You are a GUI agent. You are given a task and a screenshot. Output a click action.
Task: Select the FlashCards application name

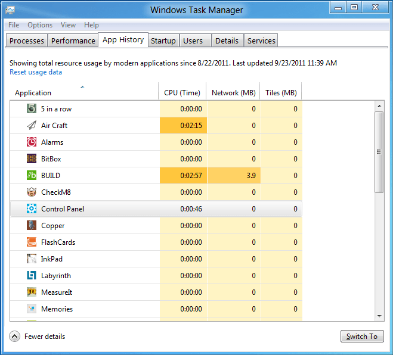click(58, 242)
